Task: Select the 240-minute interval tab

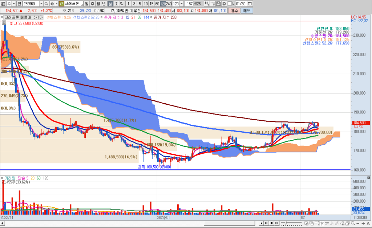Action: 169,4
